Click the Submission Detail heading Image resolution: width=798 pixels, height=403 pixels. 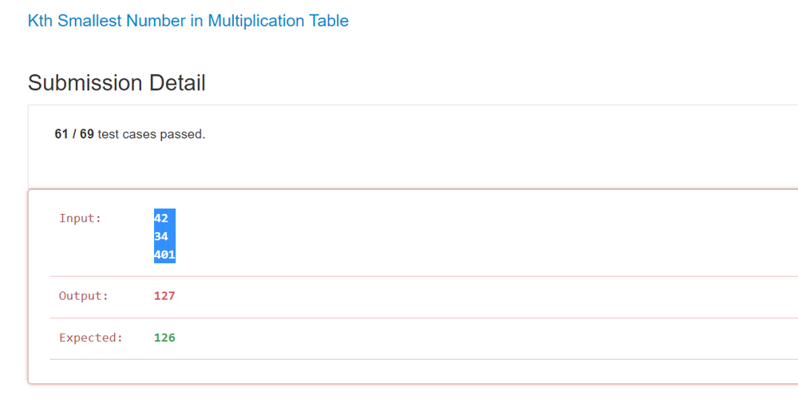(x=117, y=82)
